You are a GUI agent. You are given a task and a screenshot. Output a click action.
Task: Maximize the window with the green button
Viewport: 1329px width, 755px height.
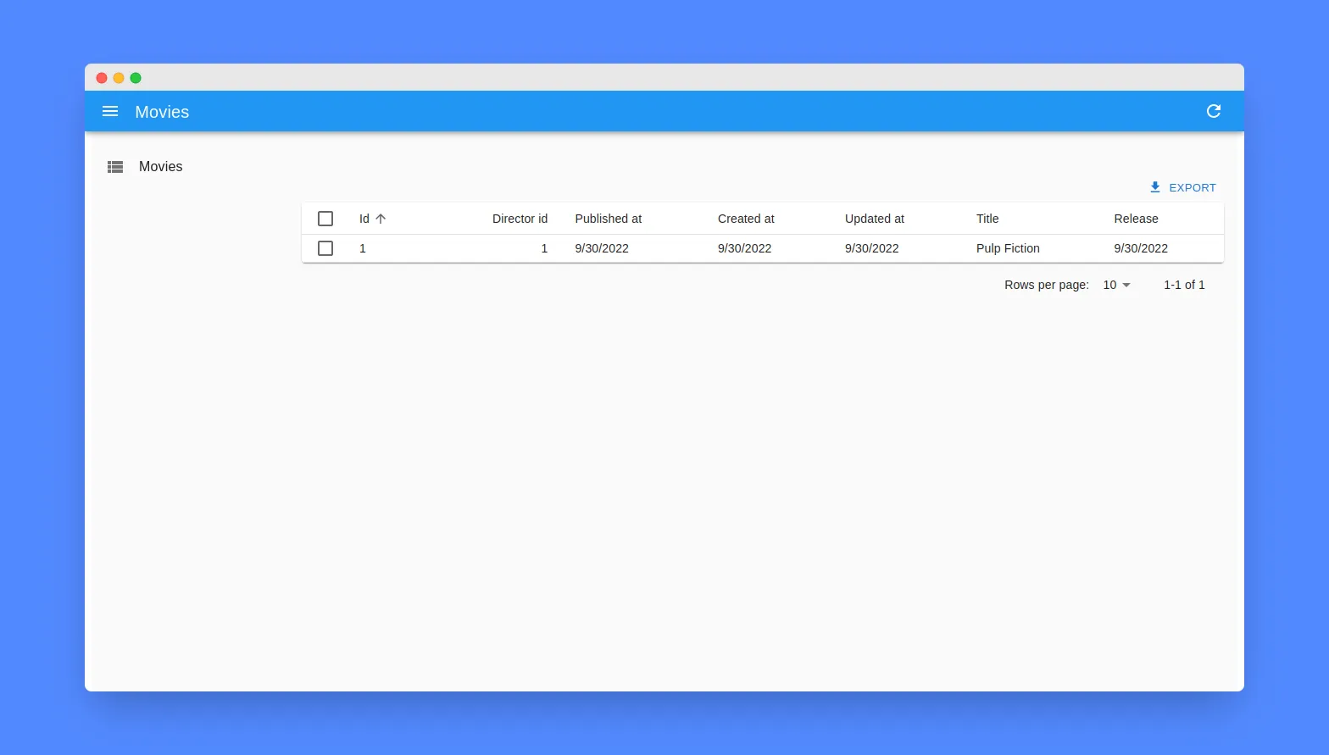point(136,78)
